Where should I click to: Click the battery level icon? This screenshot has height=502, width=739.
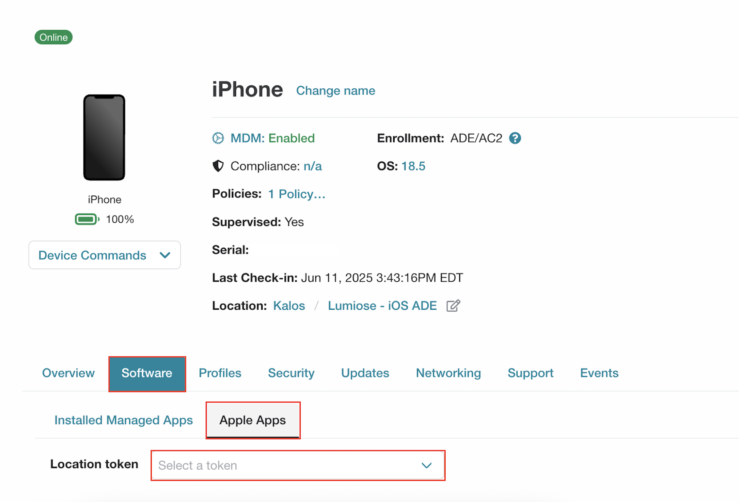pos(87,219)
